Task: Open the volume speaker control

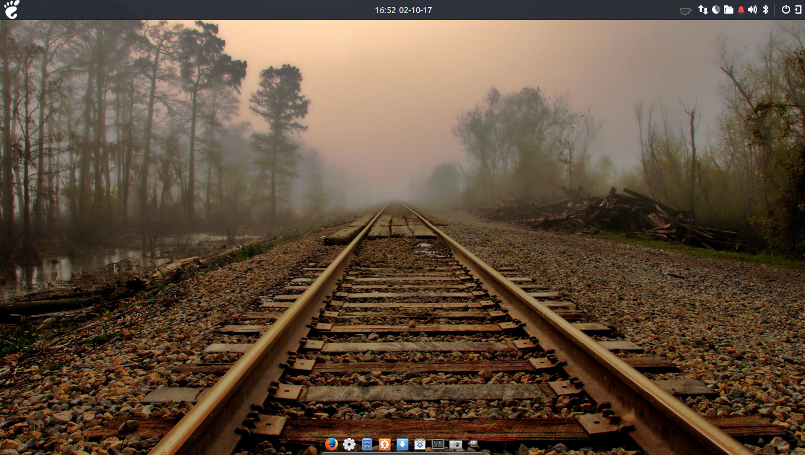Action: click(752, 9)
